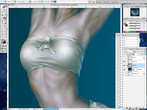Select the Crop tool

pos(2,15)
